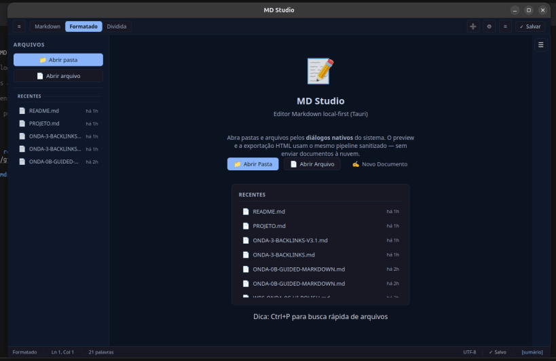Click the PROJETO.md file icon in center list

click(x=246, y=226)
